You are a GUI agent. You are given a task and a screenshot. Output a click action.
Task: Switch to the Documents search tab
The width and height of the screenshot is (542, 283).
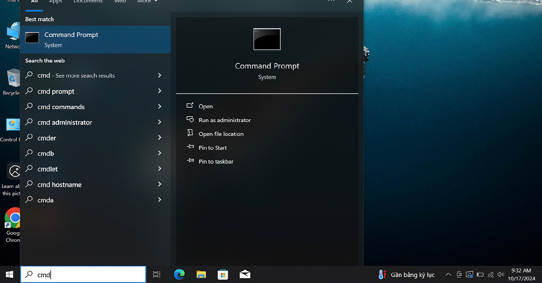[88, 2]
